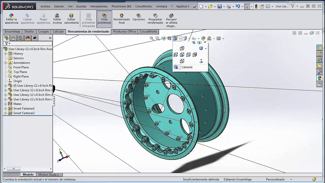The image size is (325, 183).
Task: Select Right Plane in tree
Action: (x=21, y=77)
